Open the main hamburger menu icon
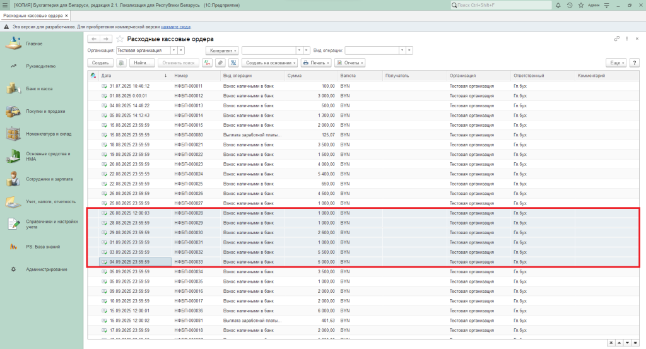Image resolution: width=646 pixels, height=349 pixels. coord(5,5)
